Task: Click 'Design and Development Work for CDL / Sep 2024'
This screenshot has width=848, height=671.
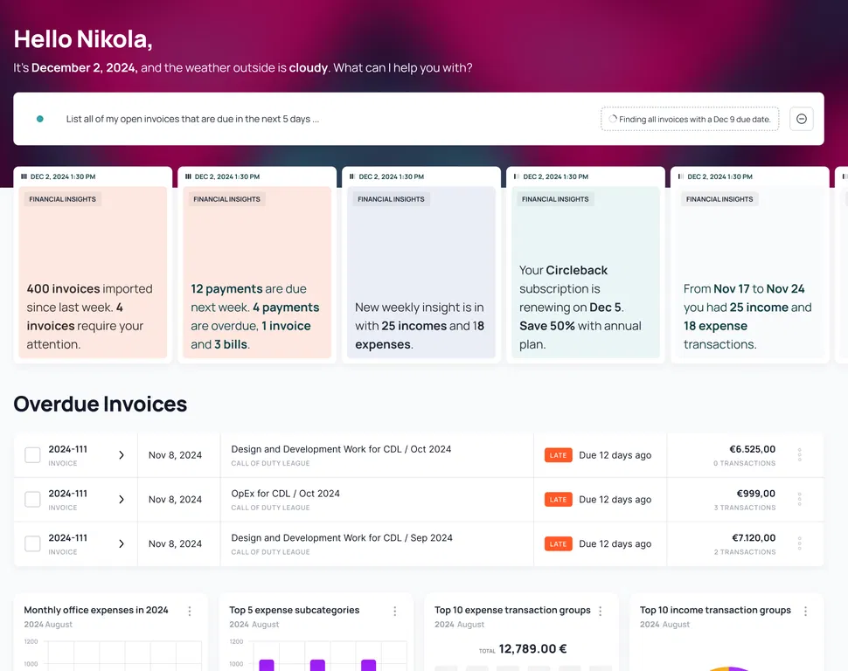Action: coord(342,538)
